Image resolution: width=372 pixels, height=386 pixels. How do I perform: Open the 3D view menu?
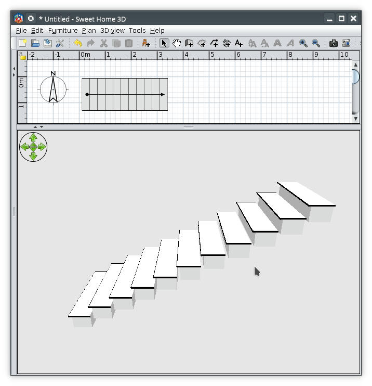point(113,31)
